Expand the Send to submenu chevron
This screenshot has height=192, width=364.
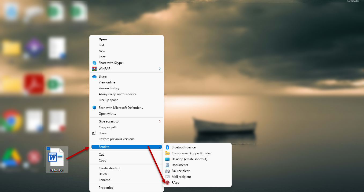pyautogui.click(x=160, y=147)
